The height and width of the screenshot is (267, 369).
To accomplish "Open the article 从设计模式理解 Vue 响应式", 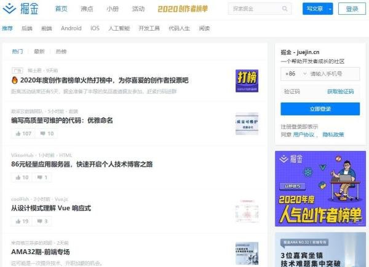I will pyautogui.click(x=51, y=208).
